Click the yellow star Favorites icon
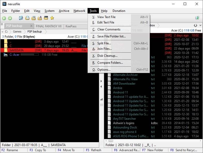This screenshot has height=153, width=203. point(52,18)
